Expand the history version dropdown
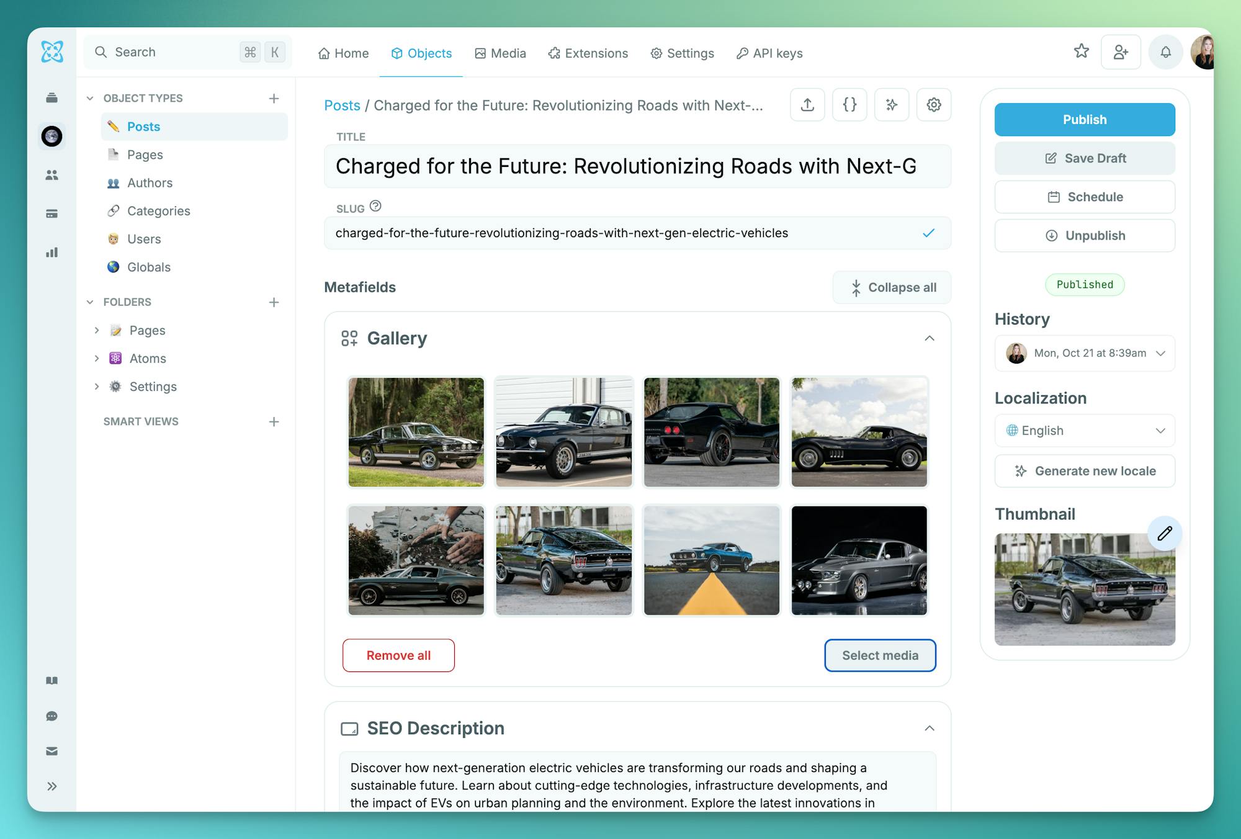This screenshot has width=1241, height=839. click(x=1160, y=353)
